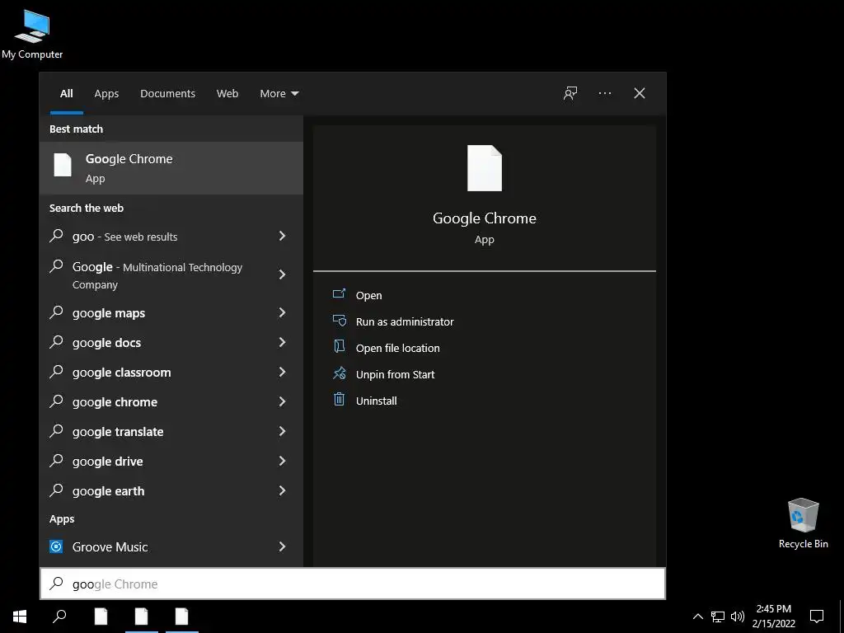Expand arrow for google translate result
Viewport: 844px width, 633px height.
[x=282, y=430]
